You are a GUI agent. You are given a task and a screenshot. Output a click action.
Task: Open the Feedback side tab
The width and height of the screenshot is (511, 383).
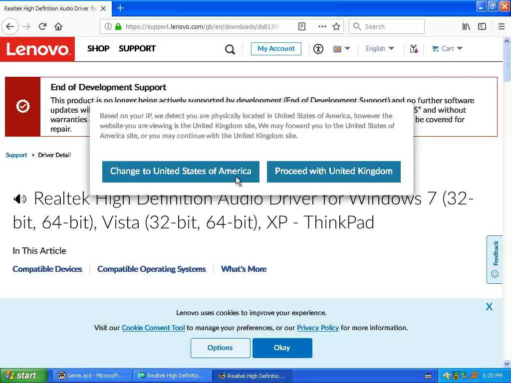(x=495, y=259)
